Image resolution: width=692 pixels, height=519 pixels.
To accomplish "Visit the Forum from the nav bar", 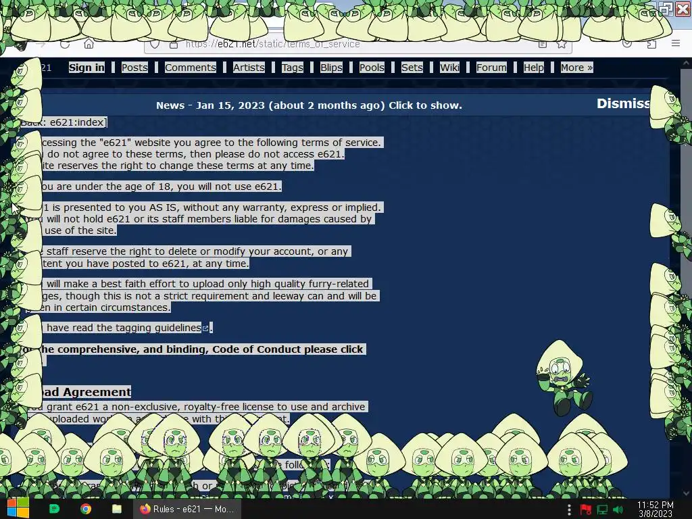I will click(x=492, y=68).
